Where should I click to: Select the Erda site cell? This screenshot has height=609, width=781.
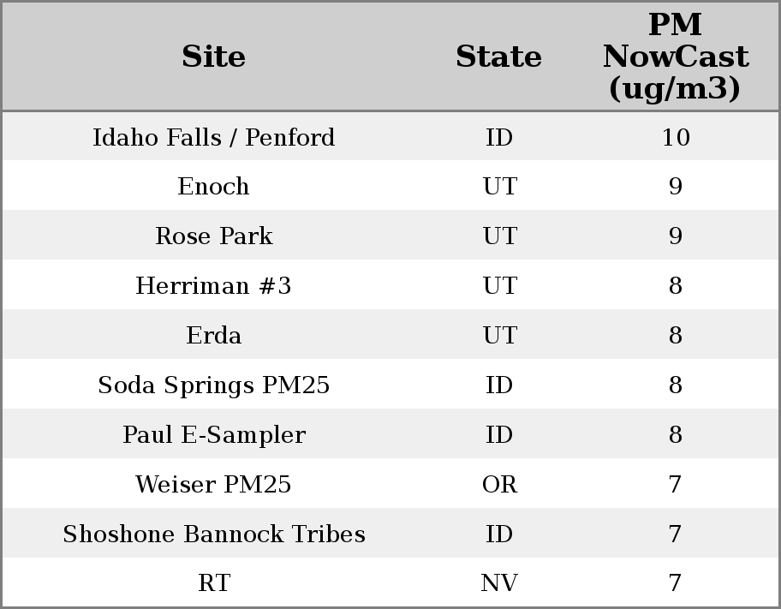click(x=213, y=336)
